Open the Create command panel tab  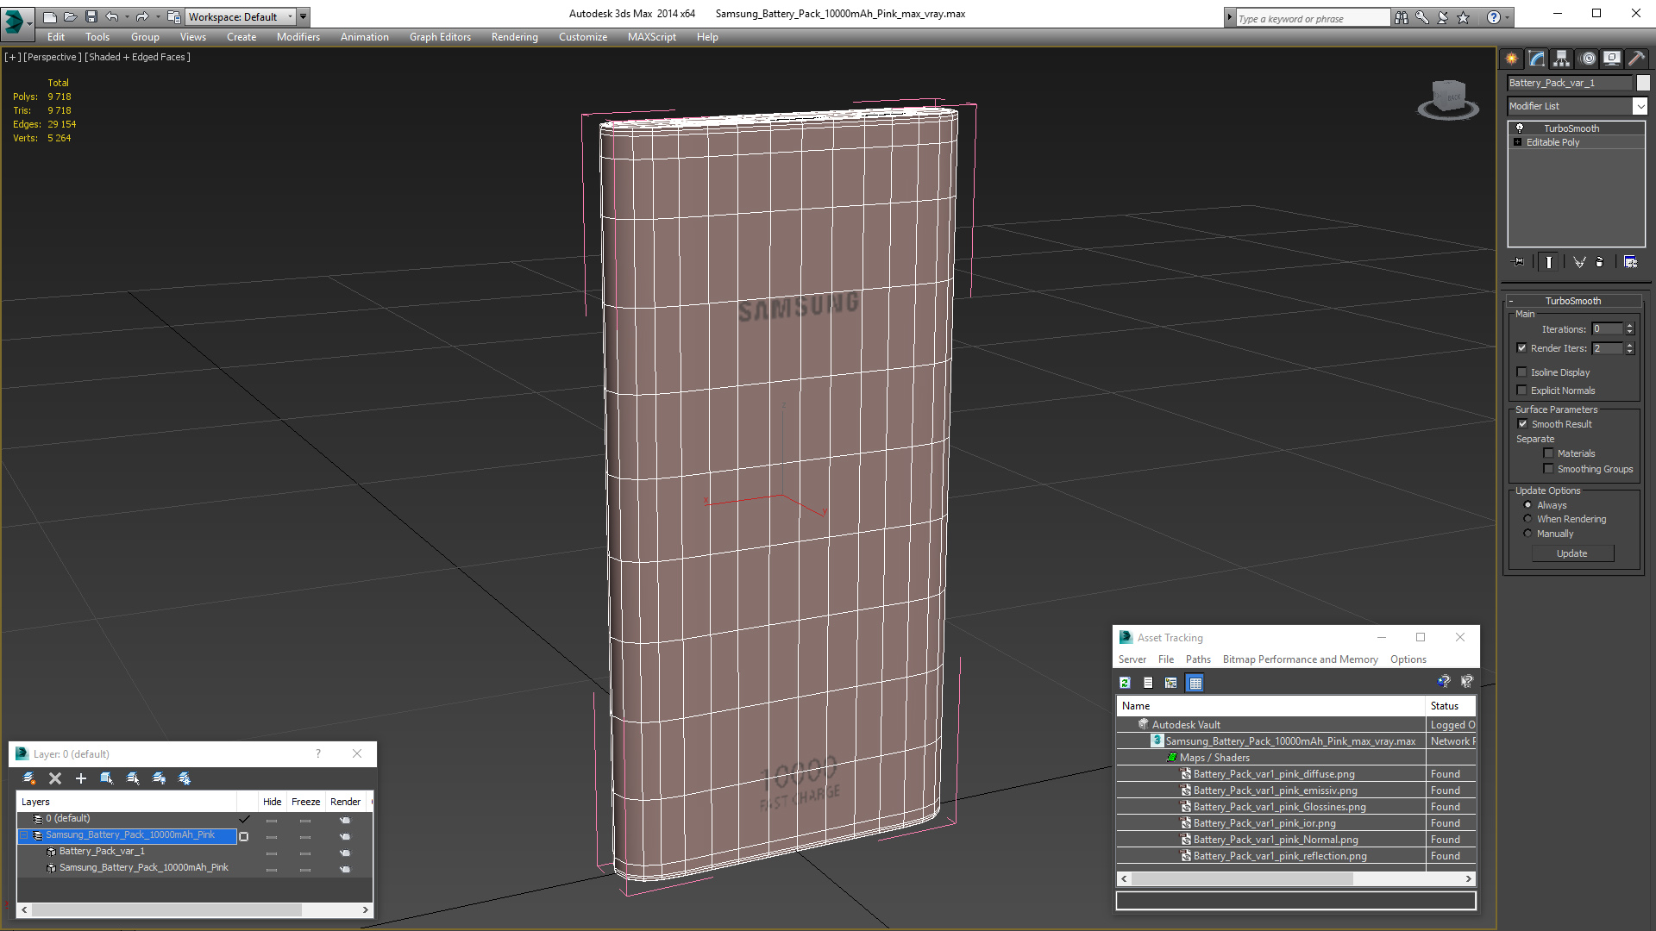pos(1511,59)
